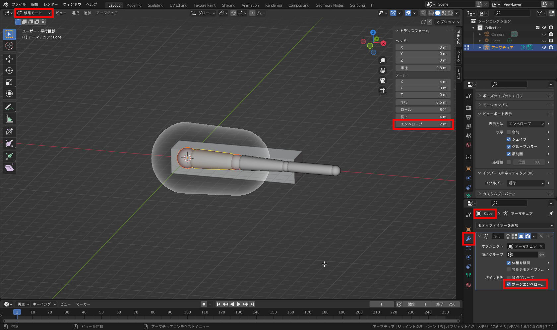Click the エンベロープ 2 m value slider
This screenshot has height=330, width=557.
[x=423, y=124]
